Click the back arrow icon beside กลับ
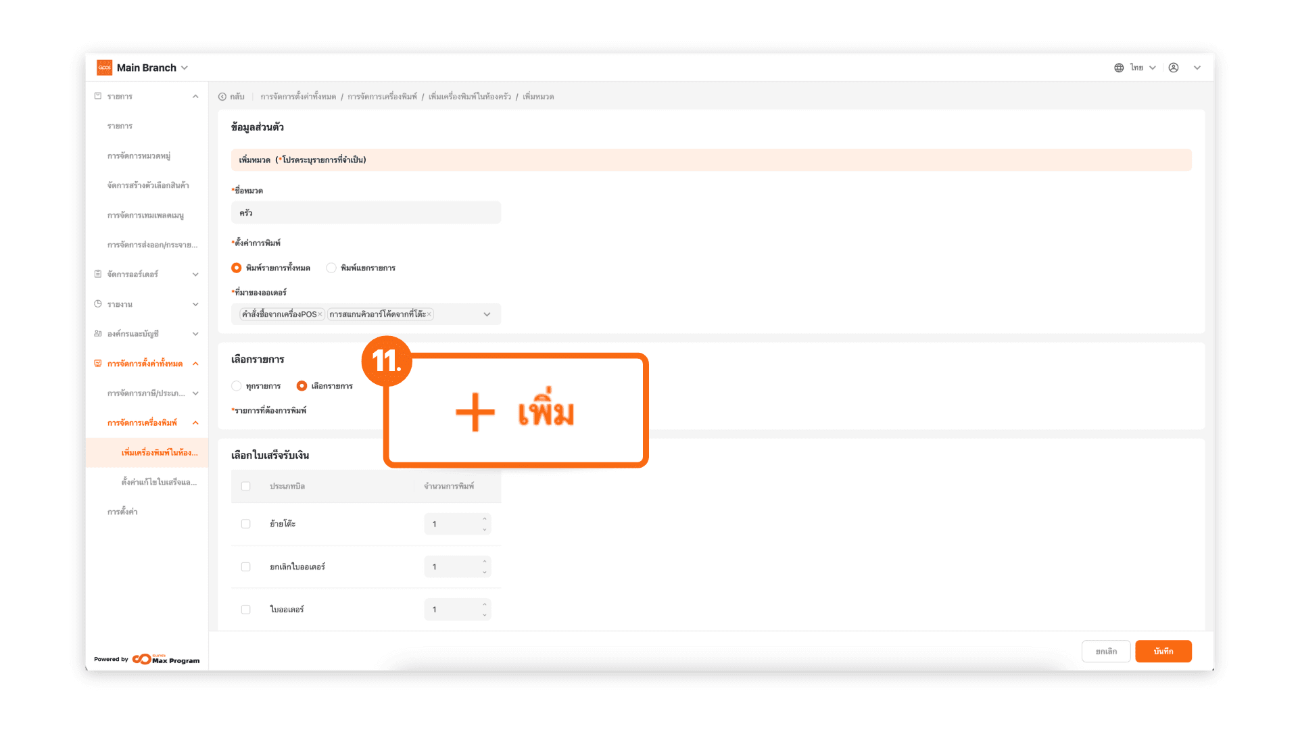This screenshot has height=730, width=1298. (222, 97)
